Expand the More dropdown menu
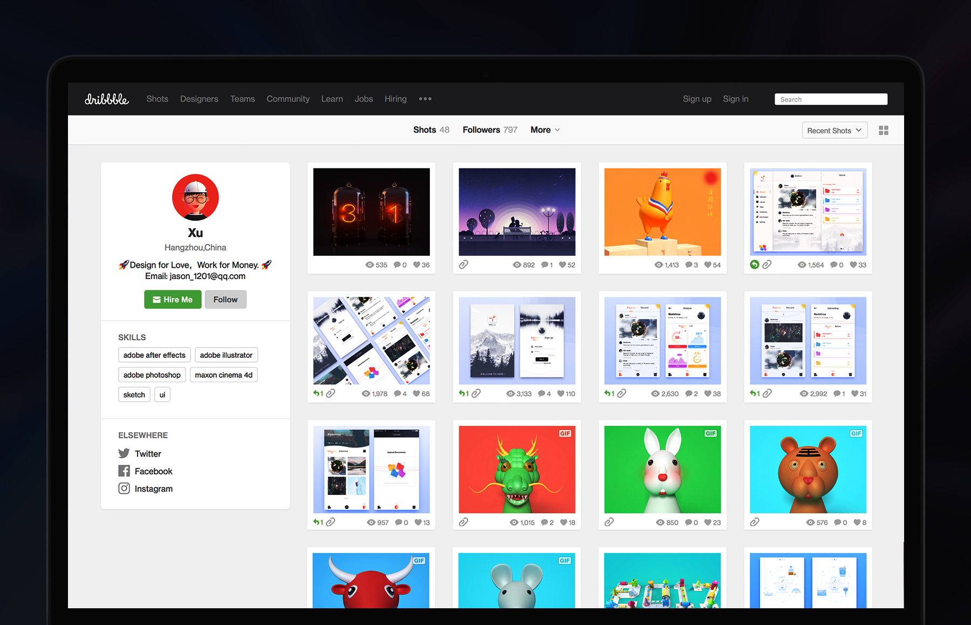This screenshot has width=971, height=625. pos(545,130)
